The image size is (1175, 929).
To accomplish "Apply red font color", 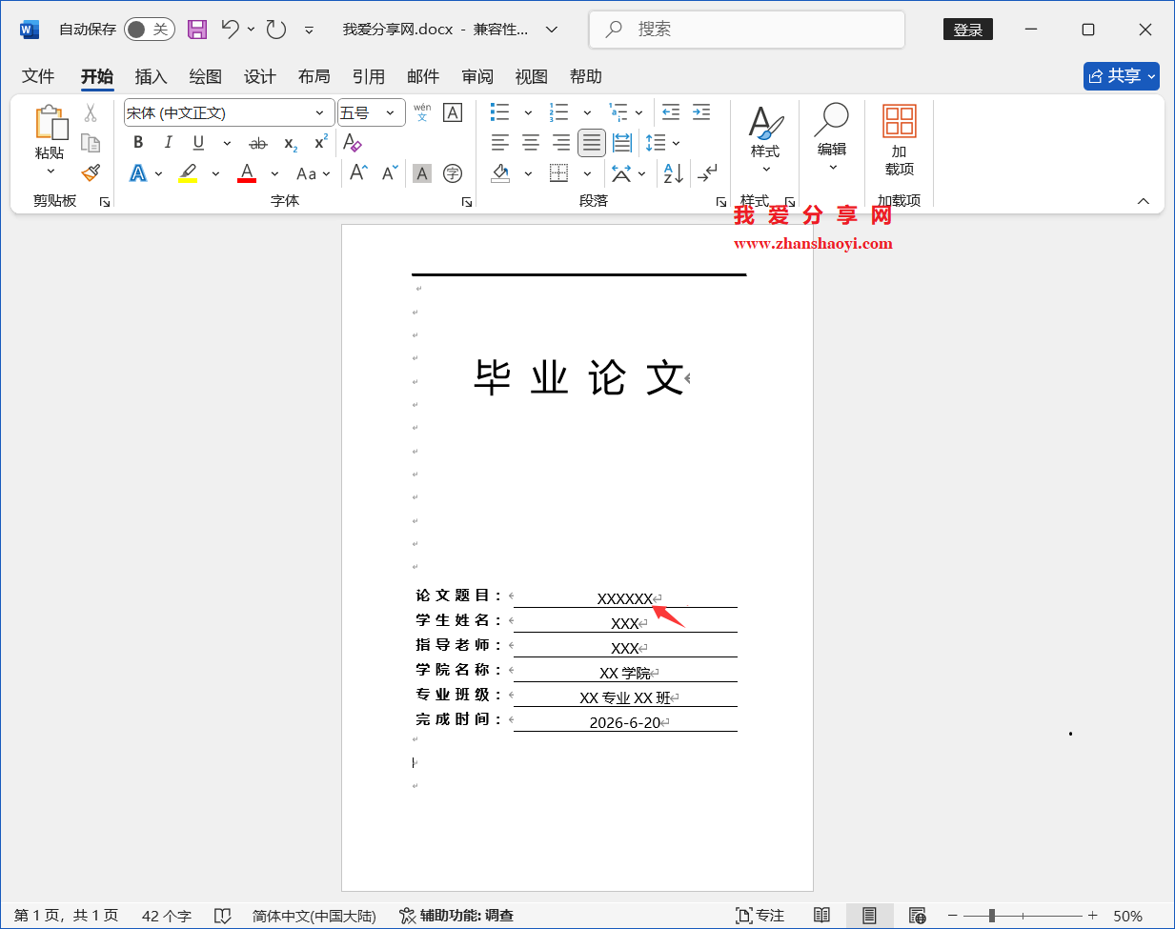I will pos(247,172).
